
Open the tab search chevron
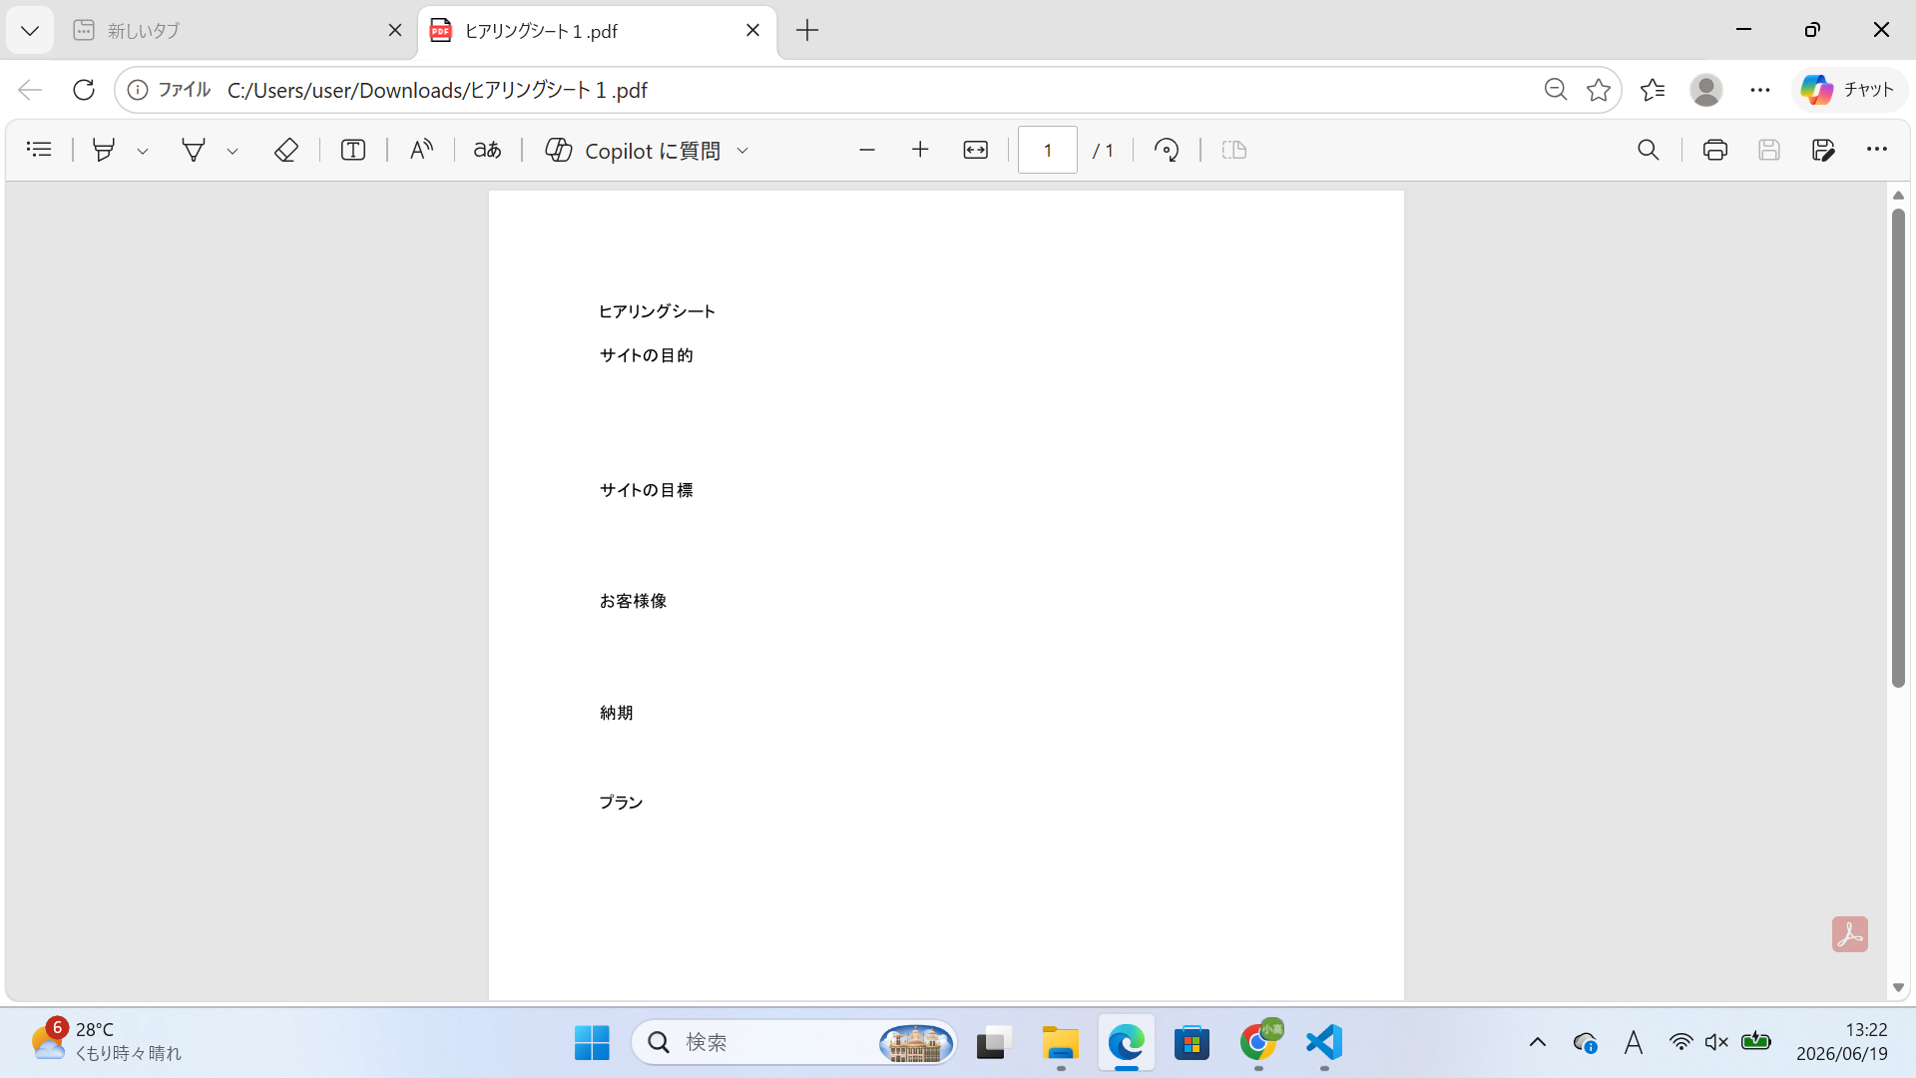(x=30, y=31)
